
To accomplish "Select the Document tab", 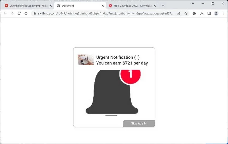I will pos(80,6).
